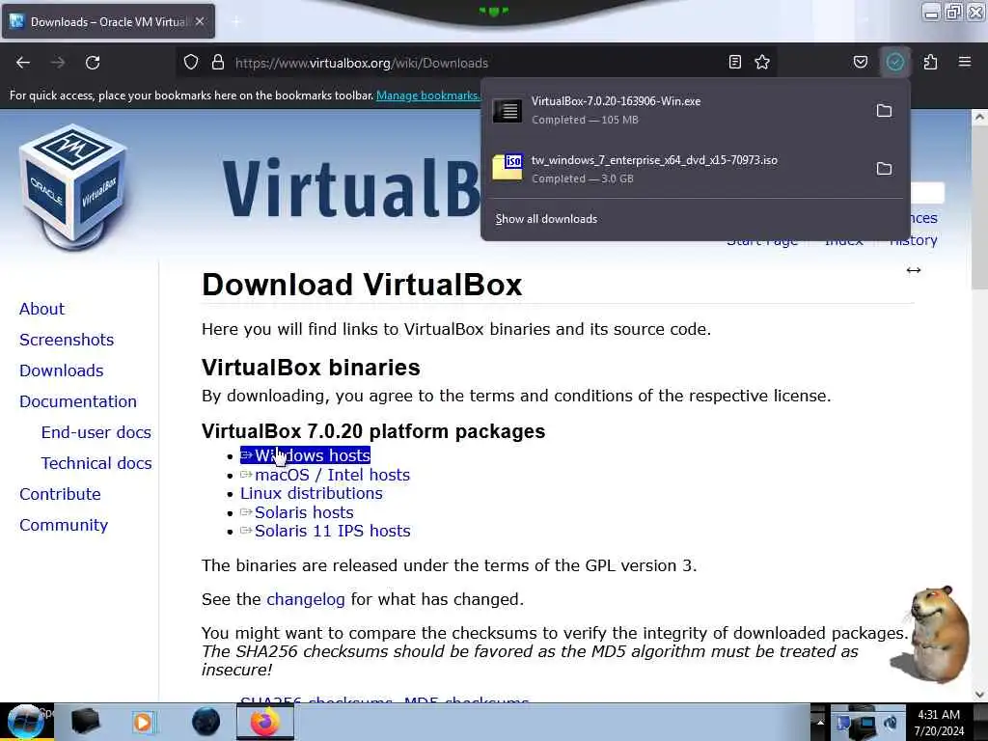Click the taskbar clock showing 4:31 AM

939,723
